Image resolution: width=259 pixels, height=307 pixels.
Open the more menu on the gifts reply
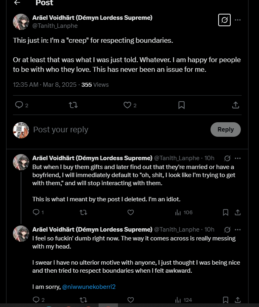pos(238,158)
